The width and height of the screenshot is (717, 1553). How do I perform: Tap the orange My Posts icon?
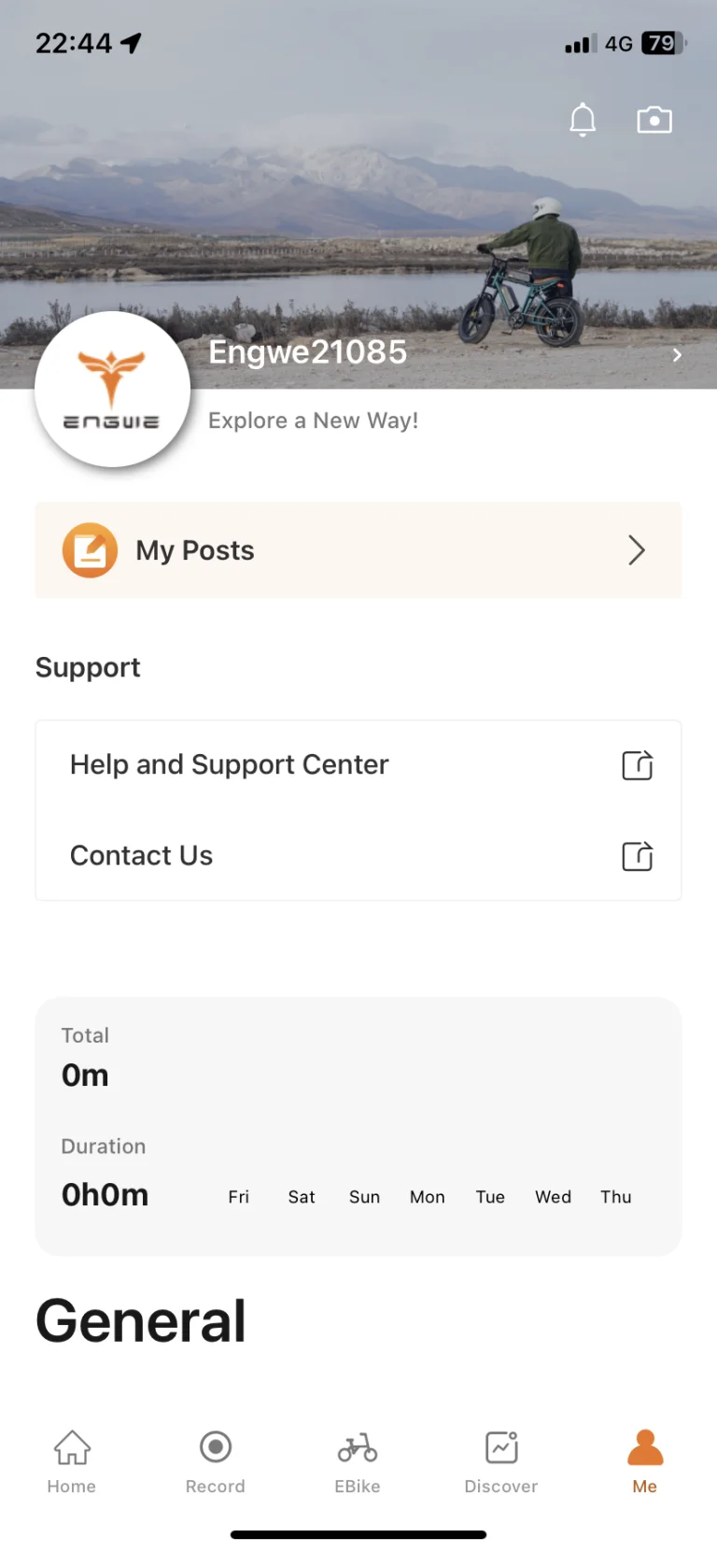pyautogui.click(x=90, y=550)
